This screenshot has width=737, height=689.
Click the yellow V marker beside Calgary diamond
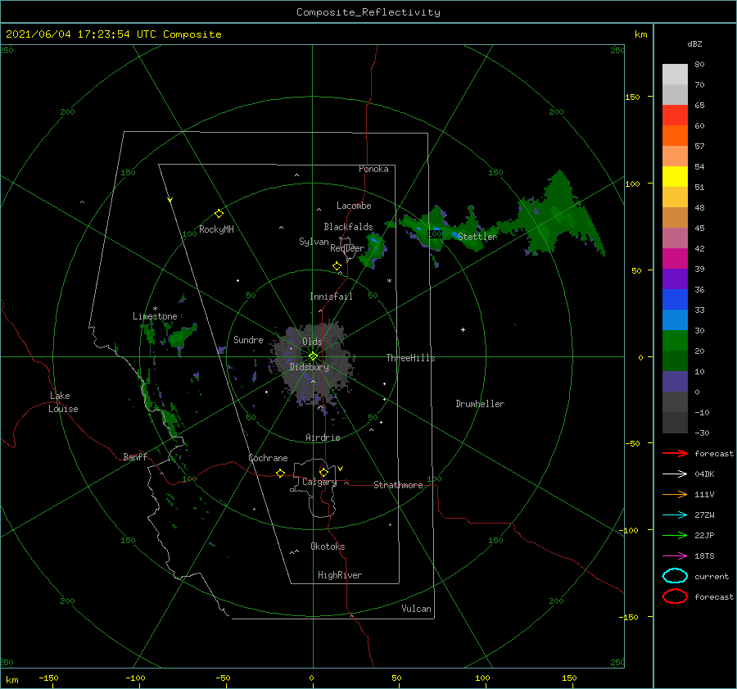[341, 469]
